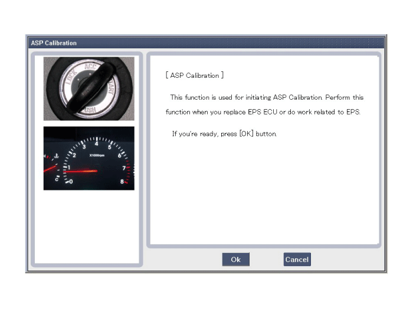Click the Cancel button

(x=297, y=259)
